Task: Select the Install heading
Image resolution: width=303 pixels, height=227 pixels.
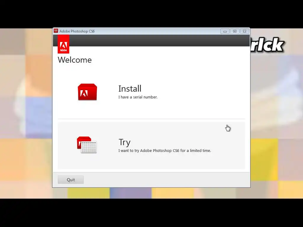Action: tap(130, 89)
